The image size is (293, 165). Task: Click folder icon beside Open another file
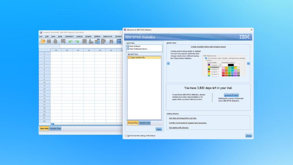point(129,58)
